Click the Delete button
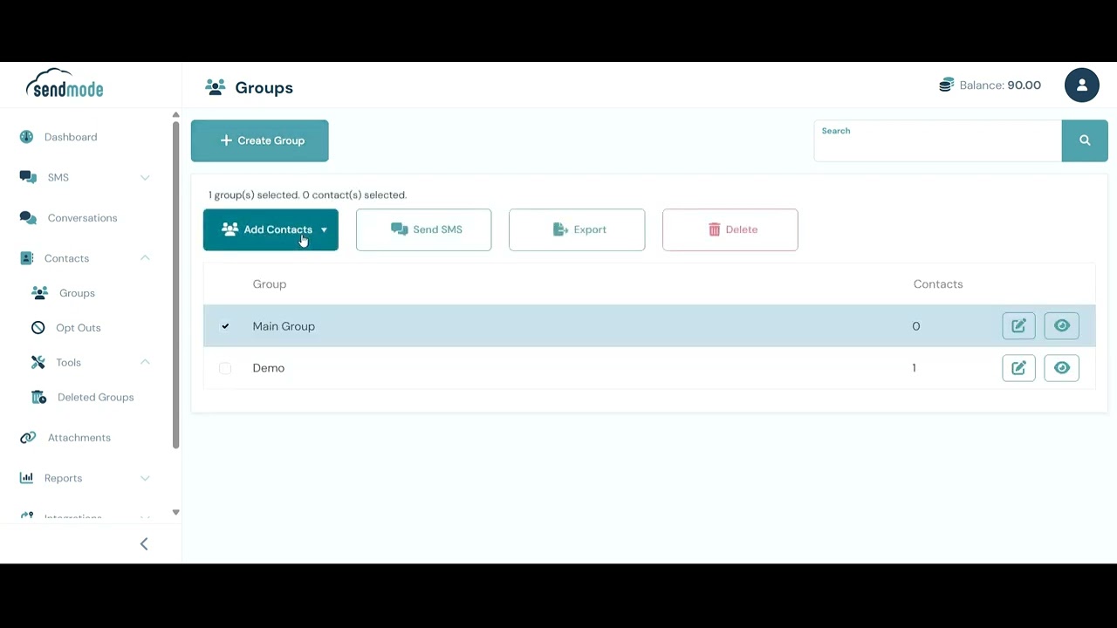Image resolution: width=1117 pixels, height=628 pixels. point(730,229)
